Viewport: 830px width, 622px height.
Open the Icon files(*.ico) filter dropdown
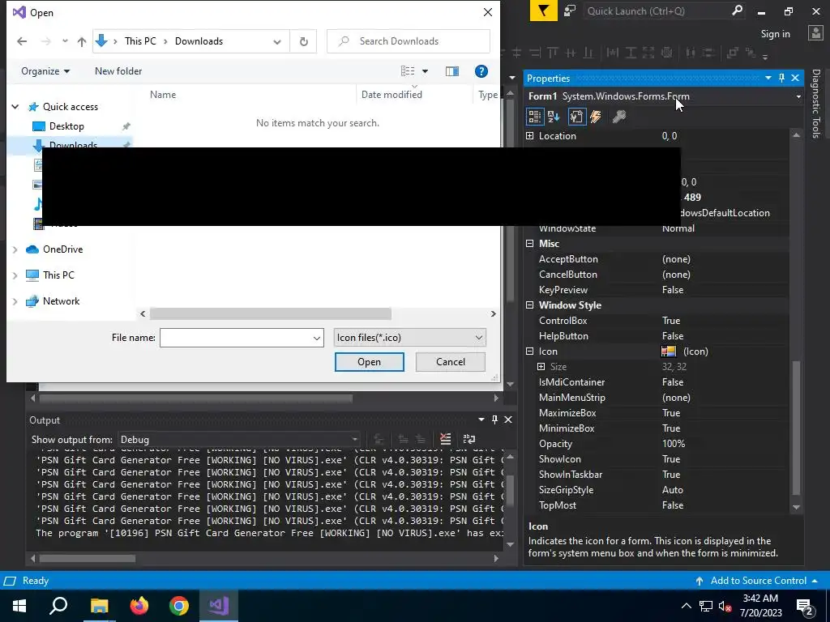pos(409,338)
